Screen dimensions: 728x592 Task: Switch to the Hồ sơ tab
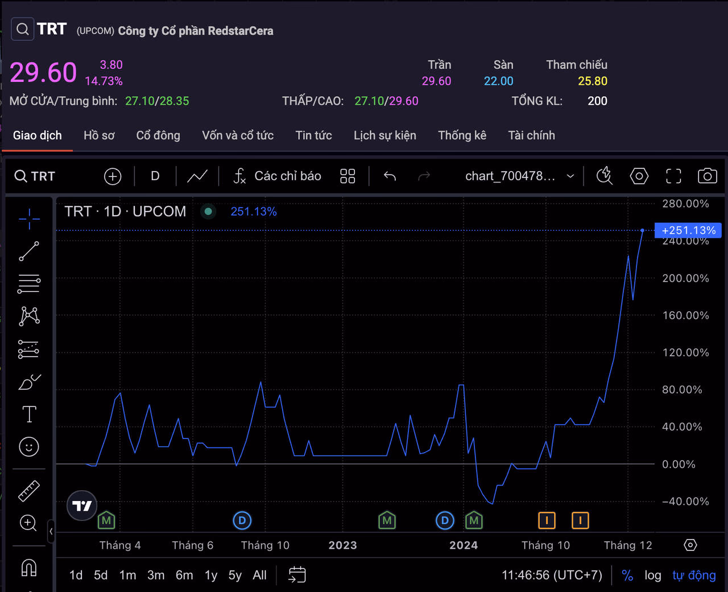pos(99,135)
